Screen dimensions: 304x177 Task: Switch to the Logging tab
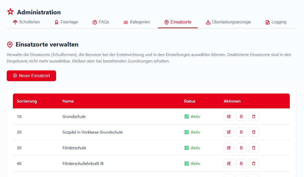point(276,22)
